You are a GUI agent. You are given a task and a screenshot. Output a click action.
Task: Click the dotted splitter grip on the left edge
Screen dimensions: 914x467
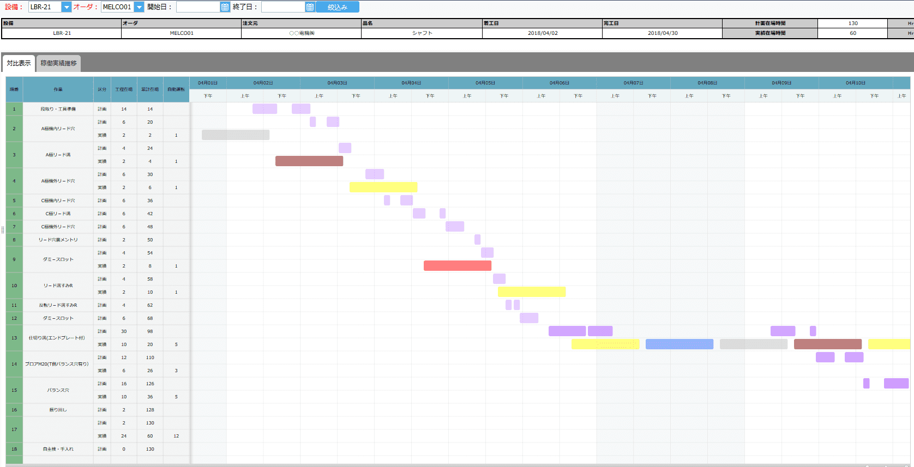(3, 230)
